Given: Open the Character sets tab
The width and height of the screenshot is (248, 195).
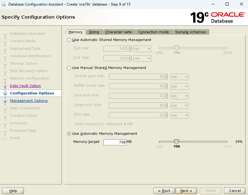Looking at the screenshot, I should click(x=118, y=32).
